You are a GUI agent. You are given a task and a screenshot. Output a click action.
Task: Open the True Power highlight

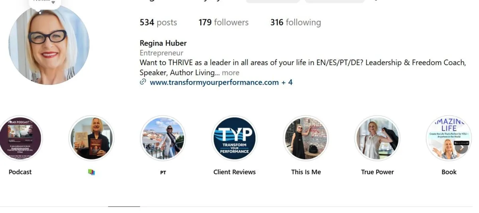click(377, 138)
